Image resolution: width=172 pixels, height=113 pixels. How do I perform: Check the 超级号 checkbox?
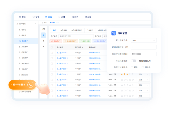pyautogui.click(x=143, y=67)
